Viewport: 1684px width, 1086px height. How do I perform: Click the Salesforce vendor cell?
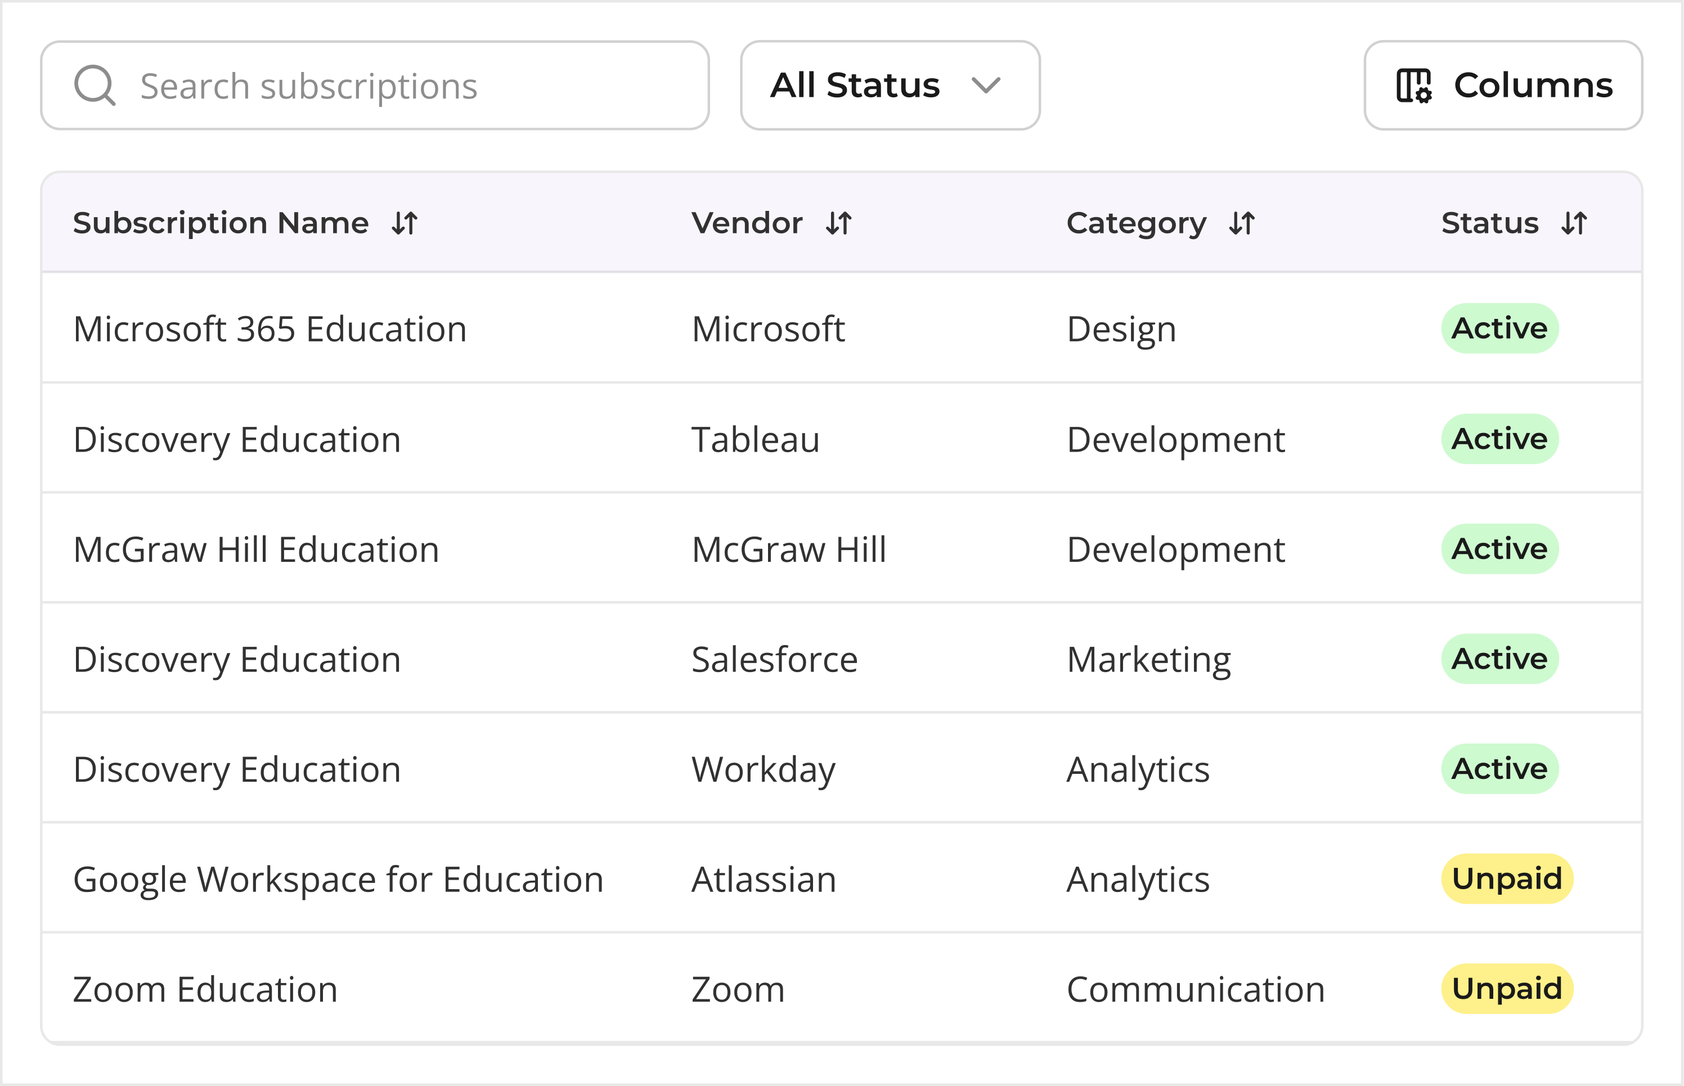point(775,659)
